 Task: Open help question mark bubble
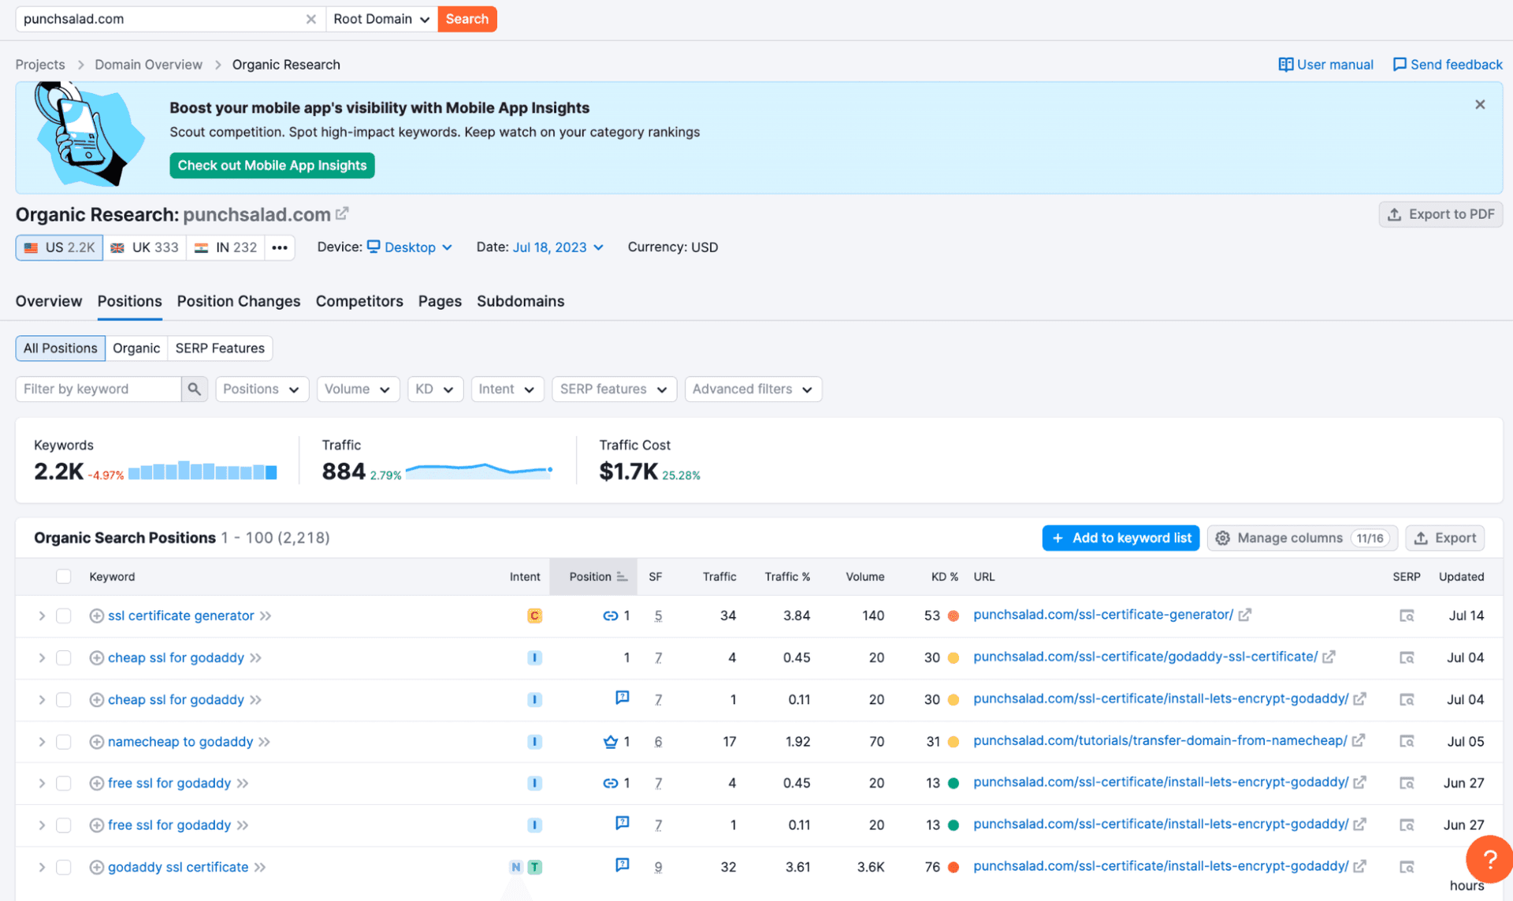[x=1489, y=859]
